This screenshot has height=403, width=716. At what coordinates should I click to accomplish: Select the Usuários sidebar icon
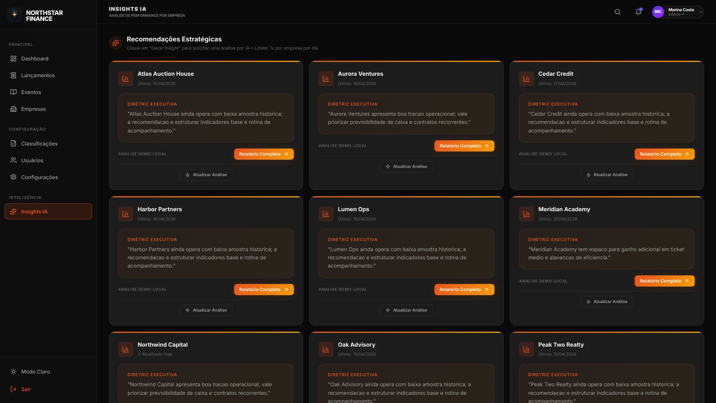pos(13,160)
